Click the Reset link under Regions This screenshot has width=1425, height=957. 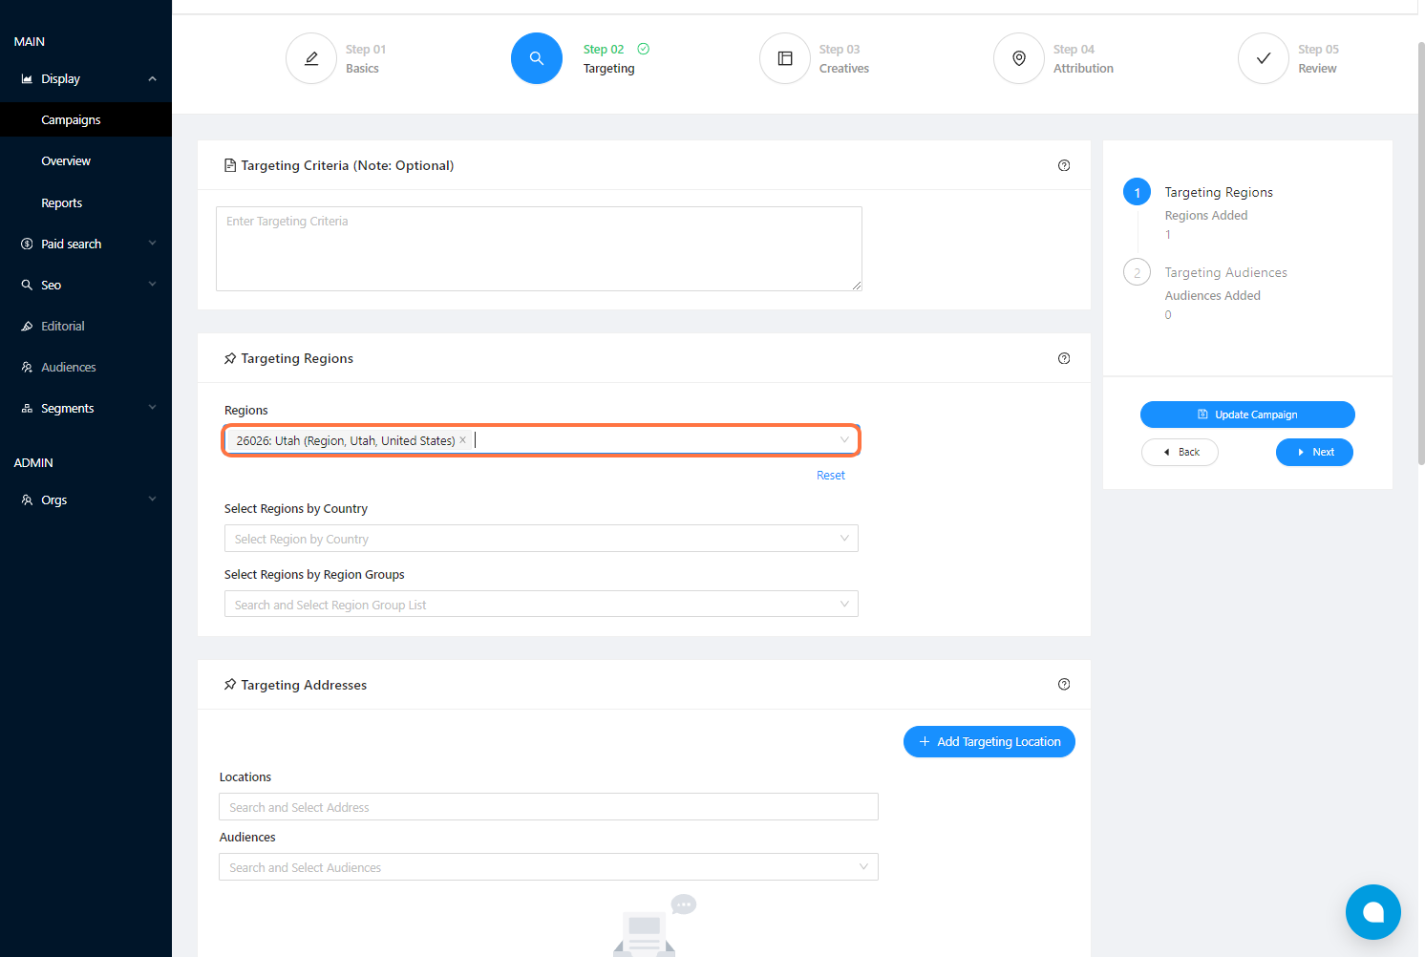[x=830, y=476]
